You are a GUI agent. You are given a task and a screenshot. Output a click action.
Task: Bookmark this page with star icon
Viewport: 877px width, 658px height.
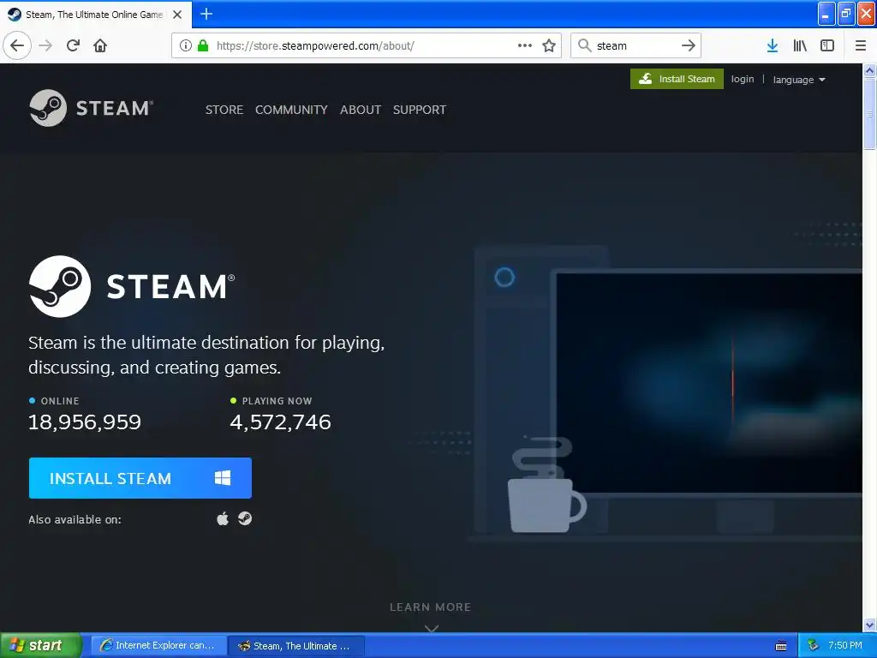tap(549, 45)
